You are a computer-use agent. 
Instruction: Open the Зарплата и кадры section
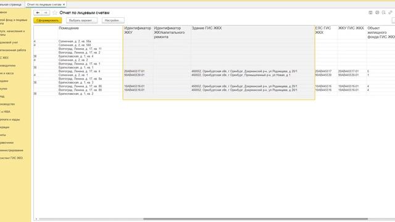pyautogui.click(x=10, y=120)
